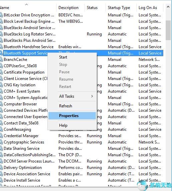Click the BlueStacks Log Rotator service gear icon
Image resolution: width=172 pixels, height=191 pixels.
click(x=1, y=34)
